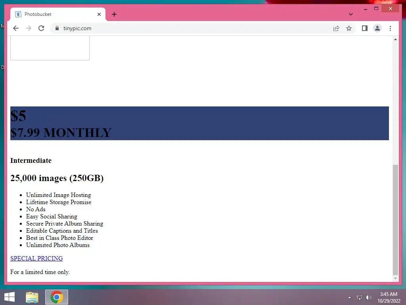Open a new tab with plus button

[x=114, y=14]
